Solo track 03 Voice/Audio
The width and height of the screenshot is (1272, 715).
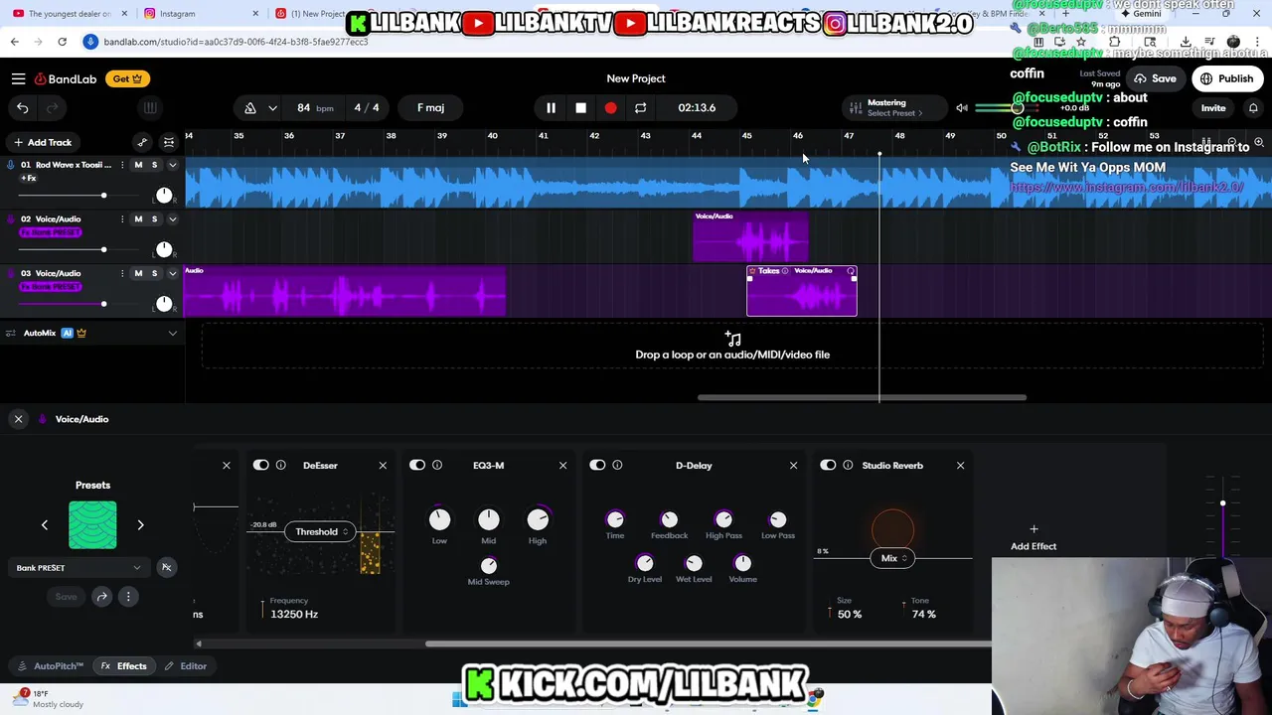pos(154,273)
